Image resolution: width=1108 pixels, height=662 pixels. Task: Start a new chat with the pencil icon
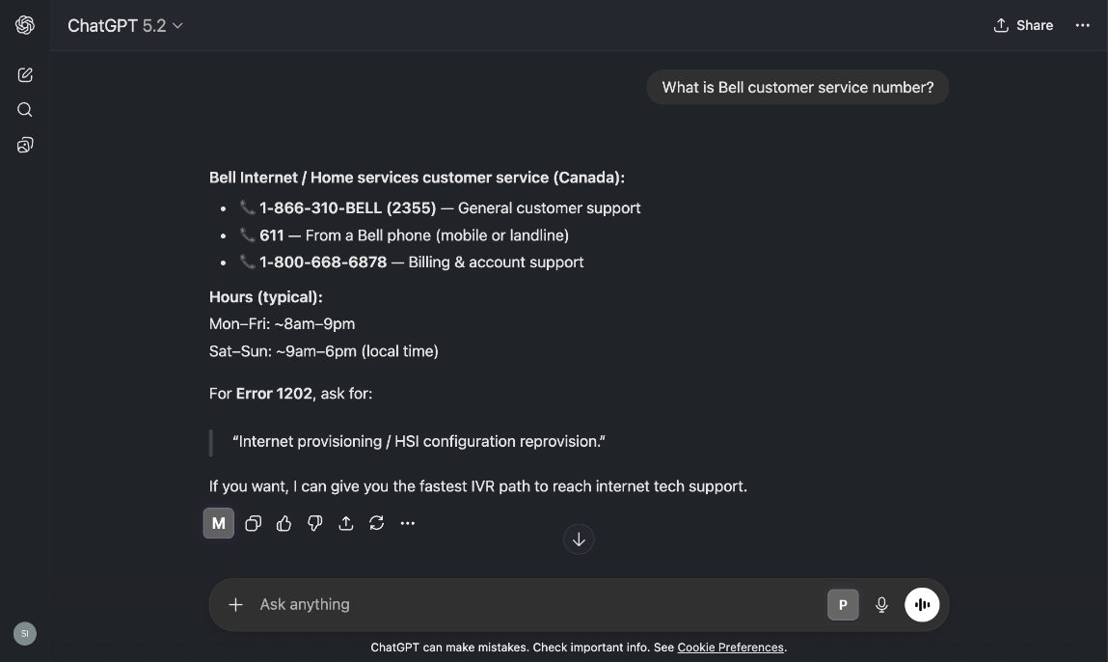click(24, 74)
